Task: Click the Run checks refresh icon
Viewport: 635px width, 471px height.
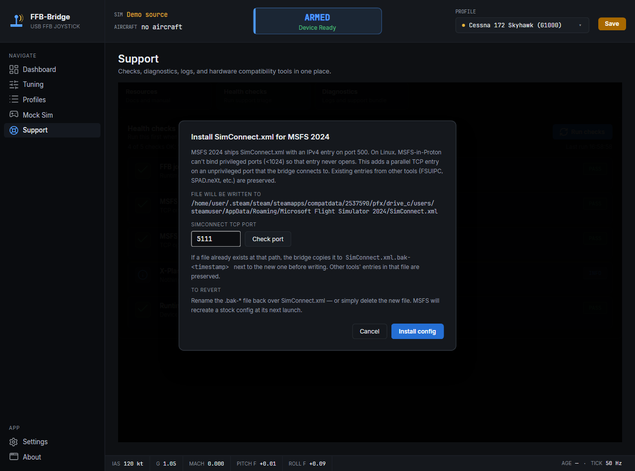Action: 564,132
